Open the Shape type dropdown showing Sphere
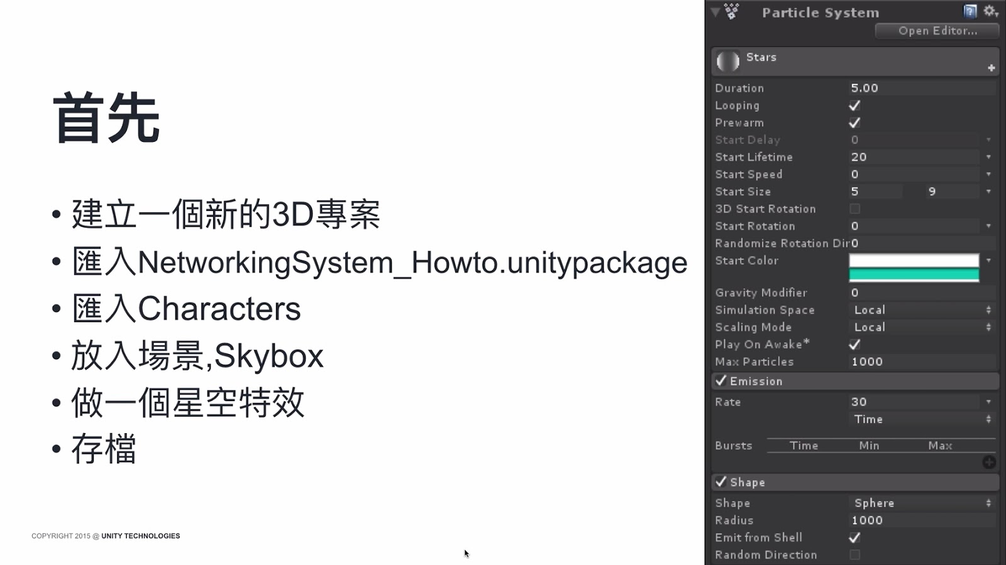Screen dimensions: 1006x565 point(922,503)
